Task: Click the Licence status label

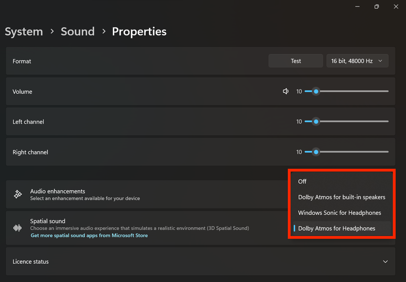Action: click(31, 261)
